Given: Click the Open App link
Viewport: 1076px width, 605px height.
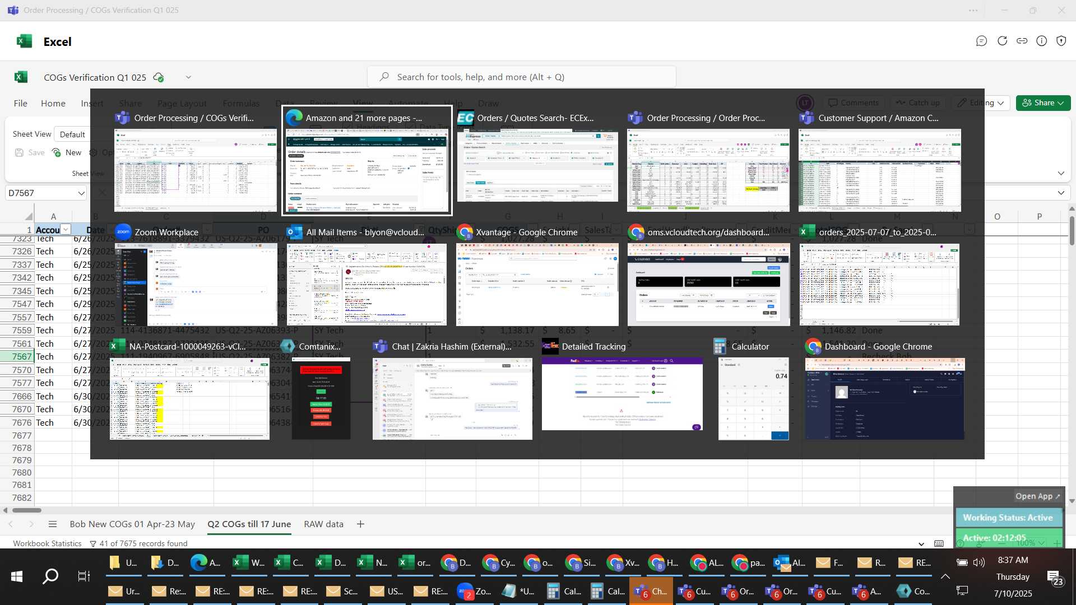Looking at the screenshot, I should coord(1037,496).
